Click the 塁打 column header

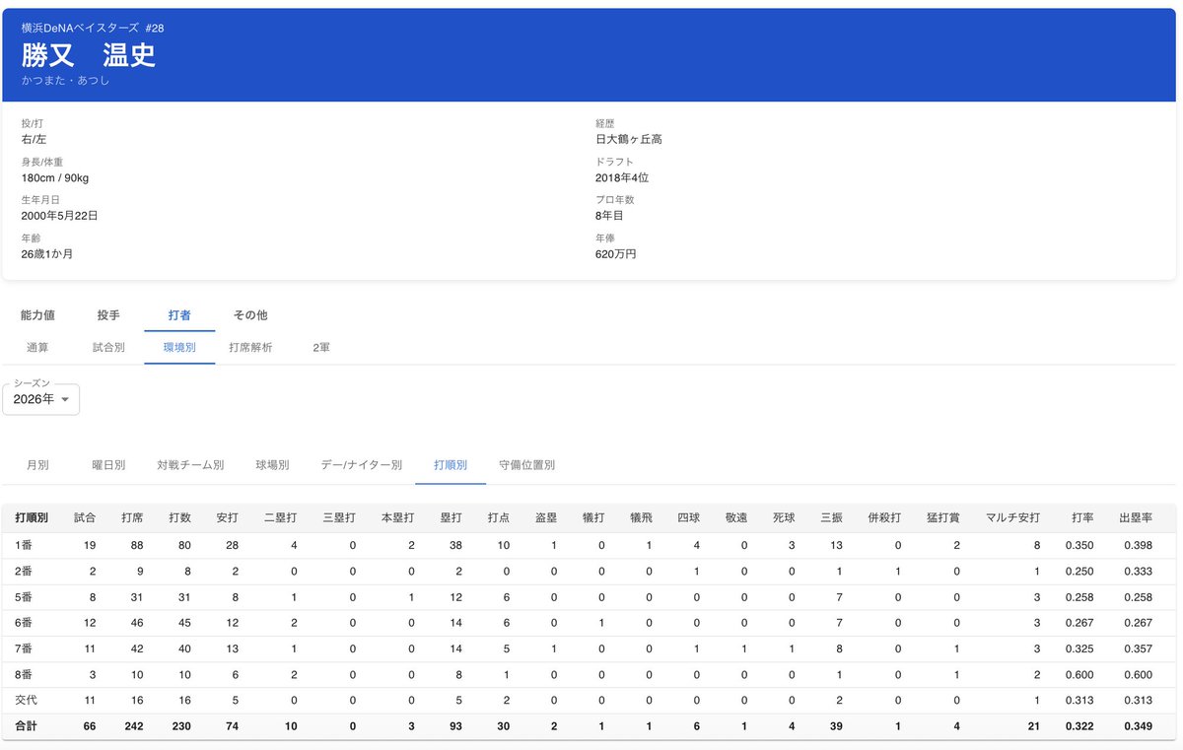click(x=452, y=517)
